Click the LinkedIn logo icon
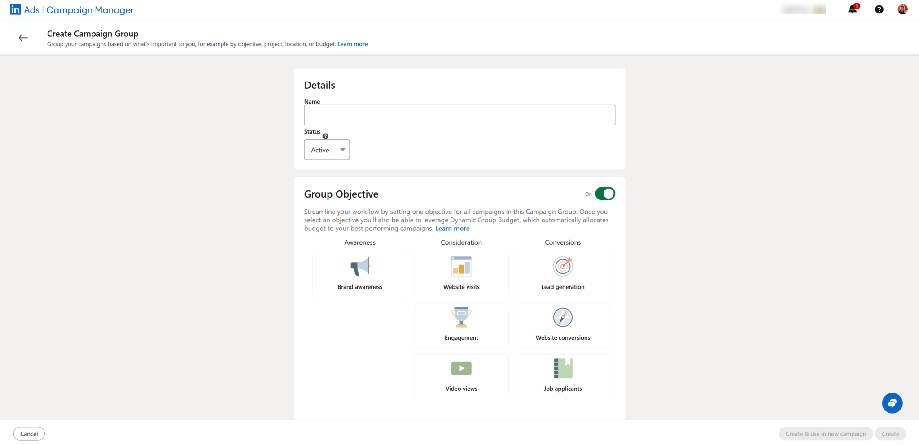 pyautogui.click(x=15, y=9)
